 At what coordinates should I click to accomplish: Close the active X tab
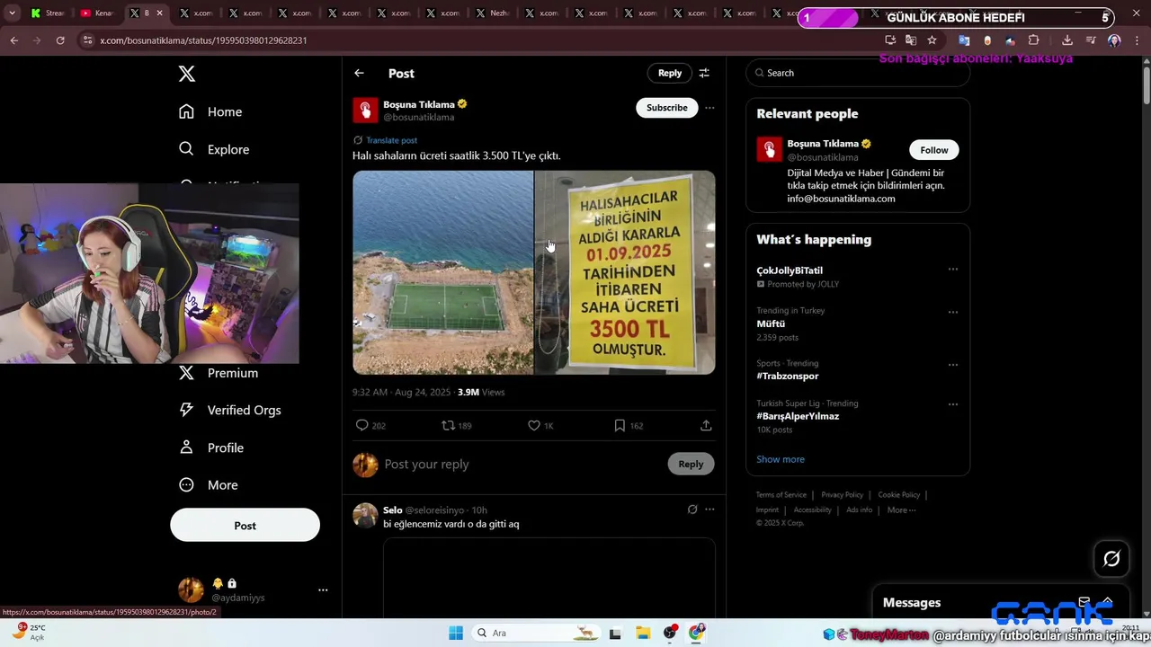tap(160, 13)
